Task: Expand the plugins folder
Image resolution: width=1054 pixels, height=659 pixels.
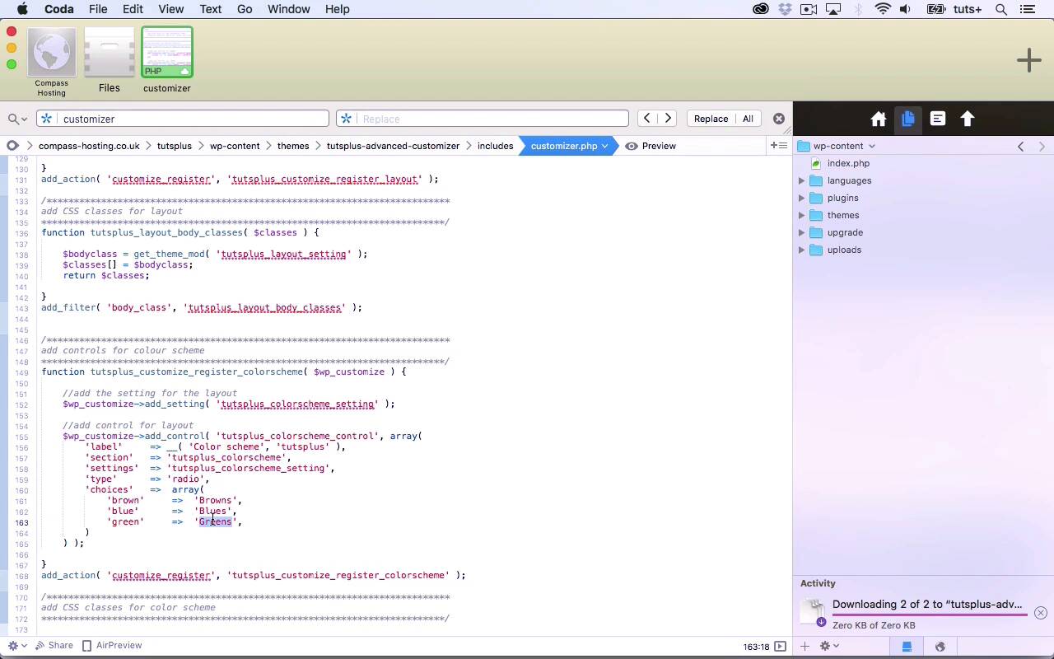Action: point(801,198)
